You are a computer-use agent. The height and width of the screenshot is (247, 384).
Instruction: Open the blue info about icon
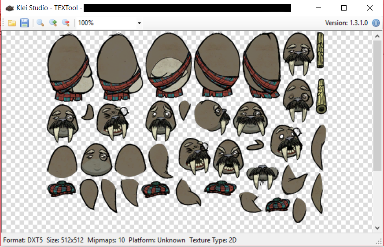376,23
